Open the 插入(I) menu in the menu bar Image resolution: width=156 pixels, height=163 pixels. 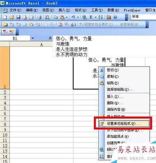coord(64,10)
